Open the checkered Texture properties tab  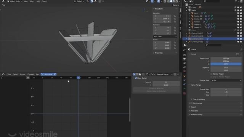pyautogui.click(x=185, y=93)
